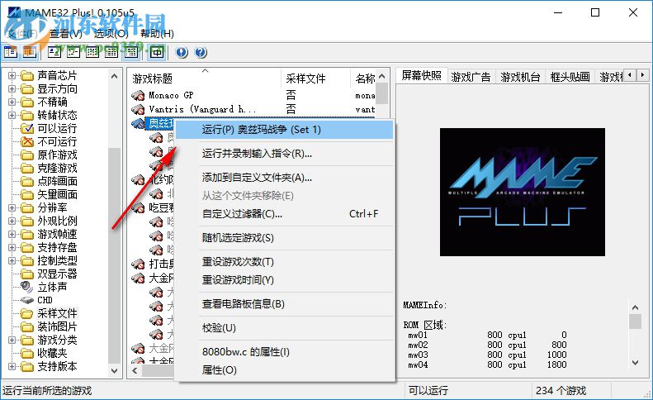
Task: Click the CHD drive icon
Action: 27,300
